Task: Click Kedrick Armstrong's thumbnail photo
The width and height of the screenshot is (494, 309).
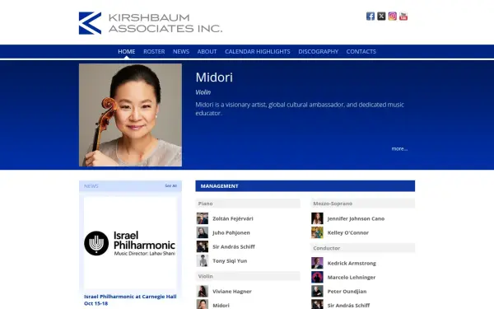Action: pyautogui.click(x=317, y=263)
